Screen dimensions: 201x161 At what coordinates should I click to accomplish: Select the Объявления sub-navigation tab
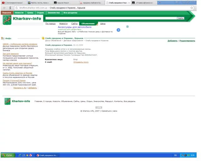point(88,24)
